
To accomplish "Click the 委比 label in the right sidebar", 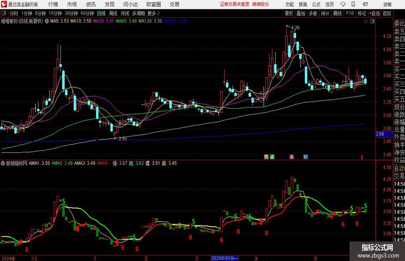I will point(399,24).
